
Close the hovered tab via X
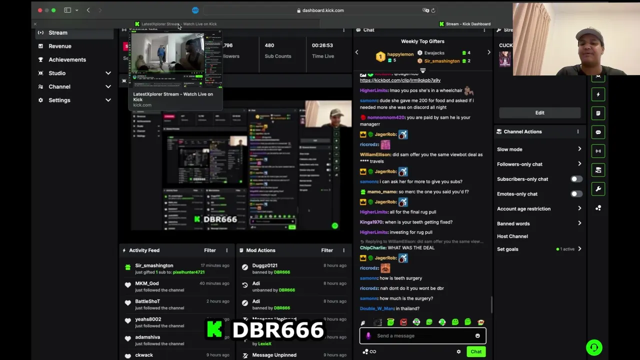point(35,24)
